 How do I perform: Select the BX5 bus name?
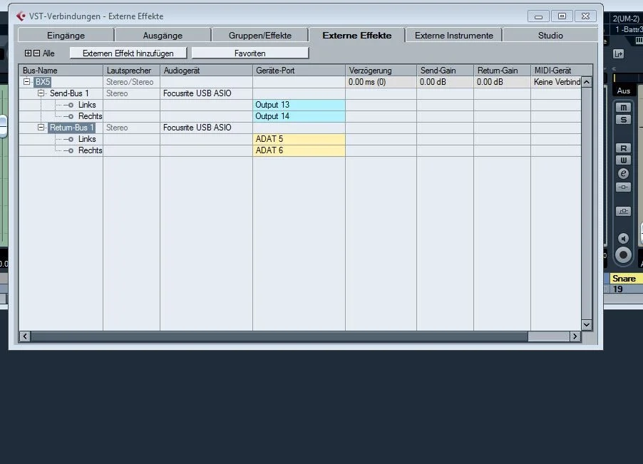click(43, 82)
